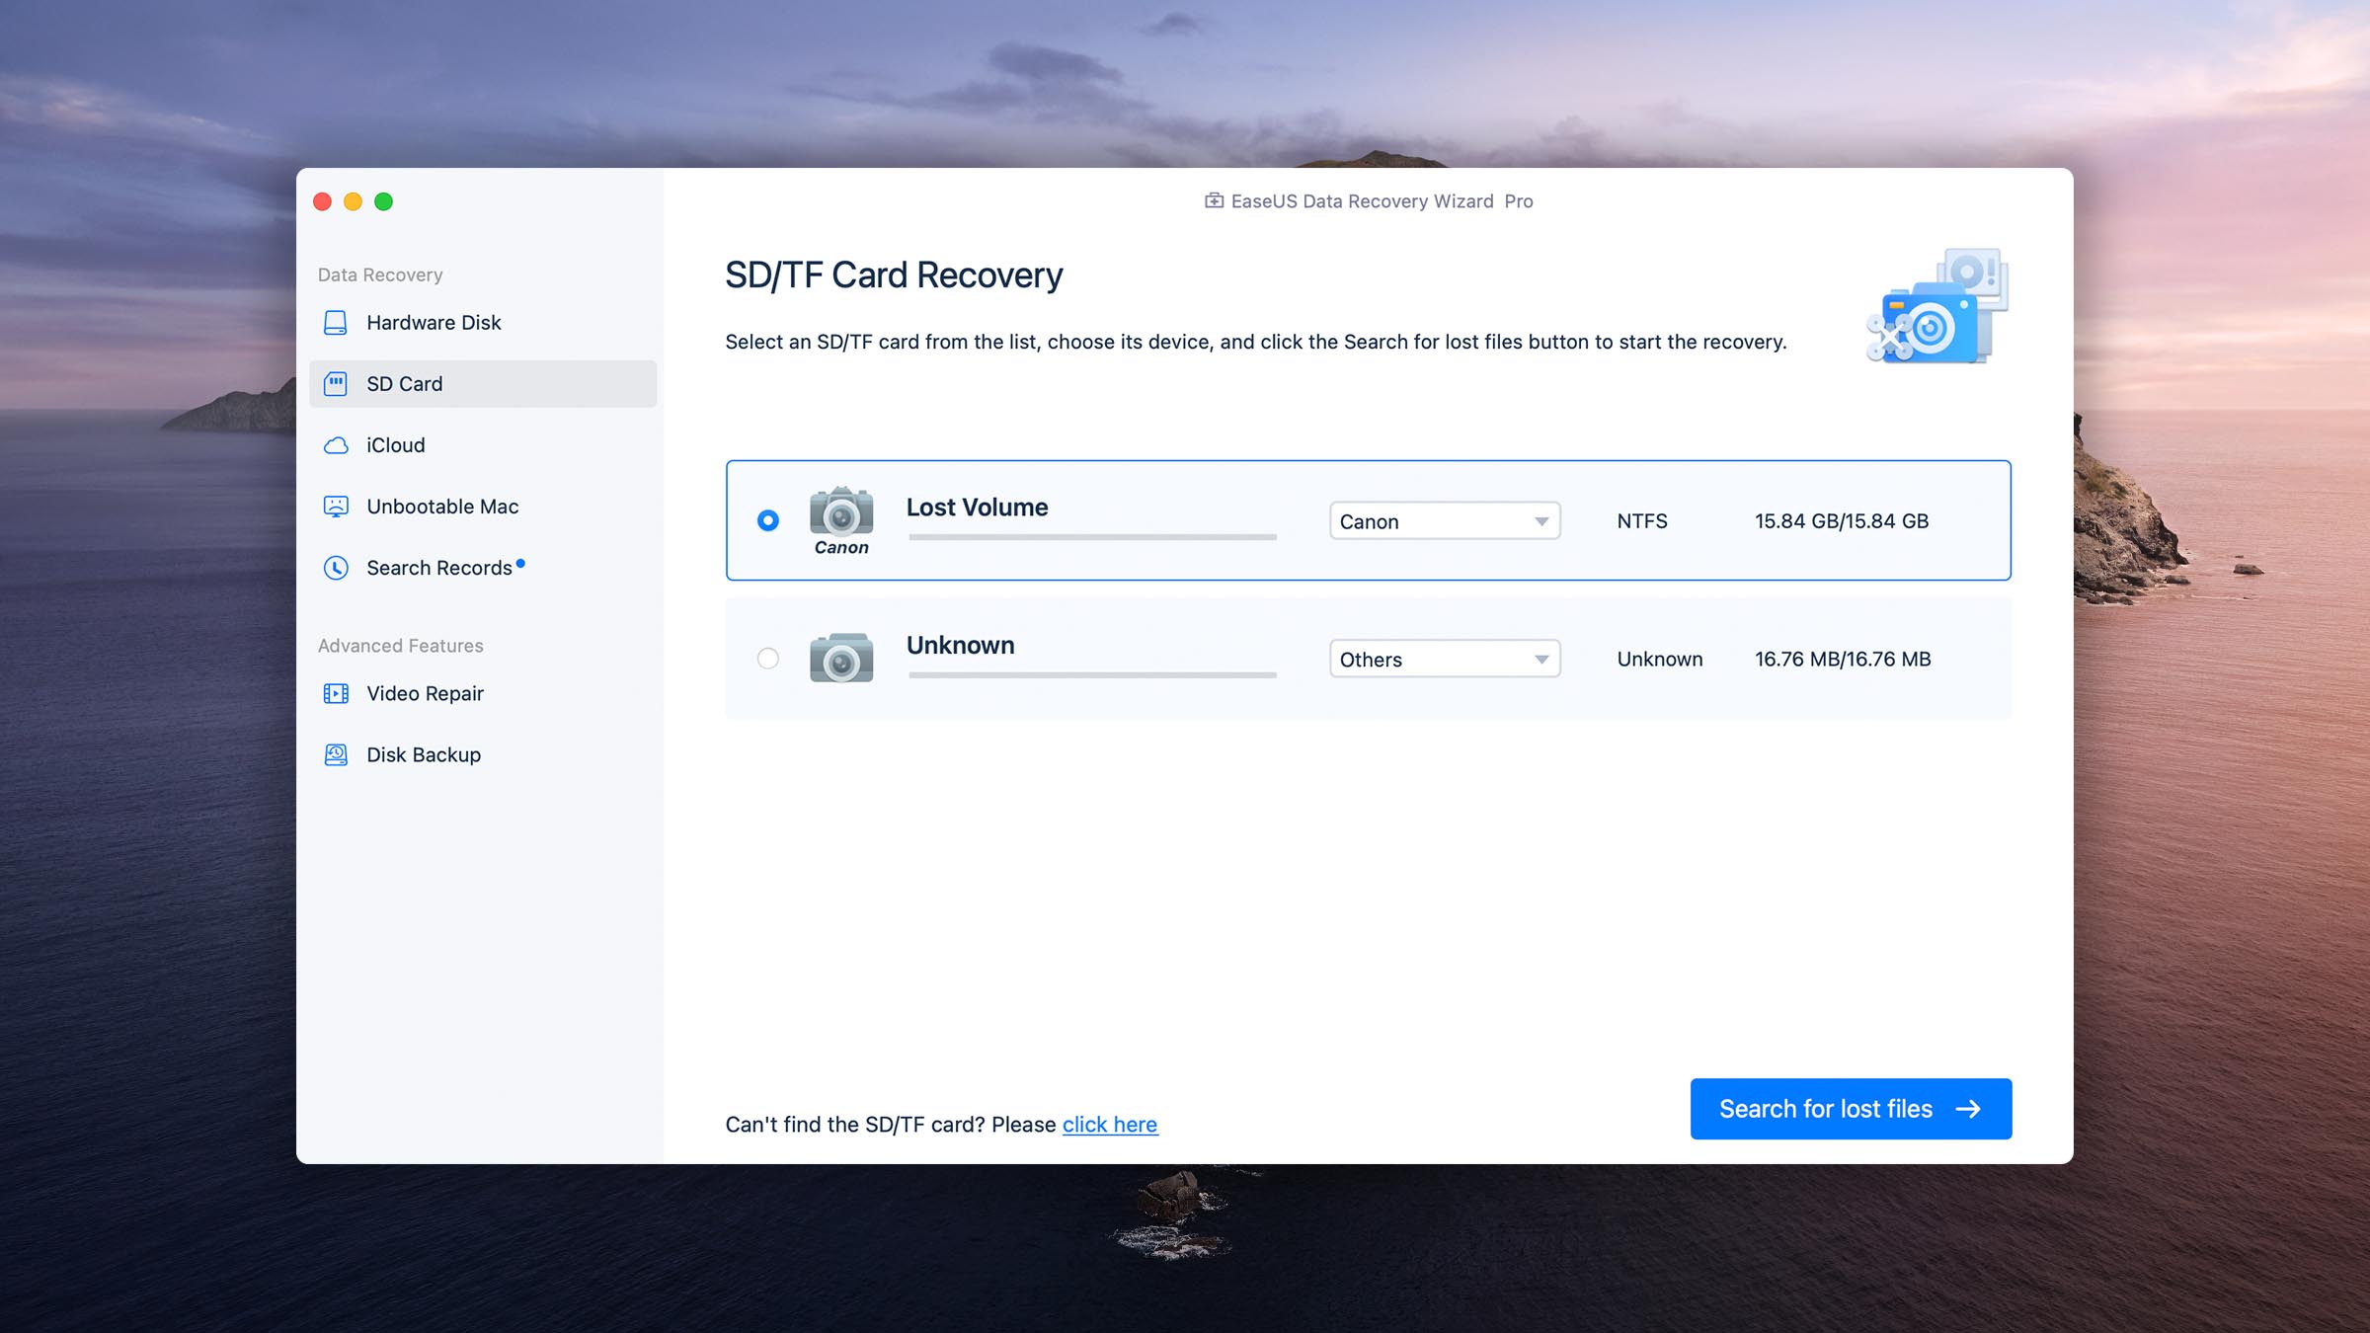Click the Unknown volume usage bar
This screenshot has height=1333, width=2370.
(x=1092, y=675)
